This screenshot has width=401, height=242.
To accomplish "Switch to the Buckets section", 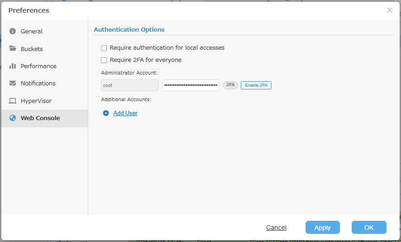I will pyautogui.click(x=32, y=49).
